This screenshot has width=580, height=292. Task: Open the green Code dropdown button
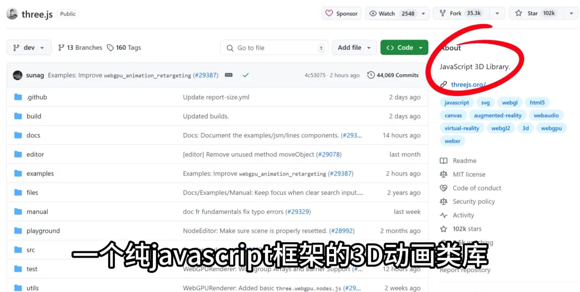point(404,48)
